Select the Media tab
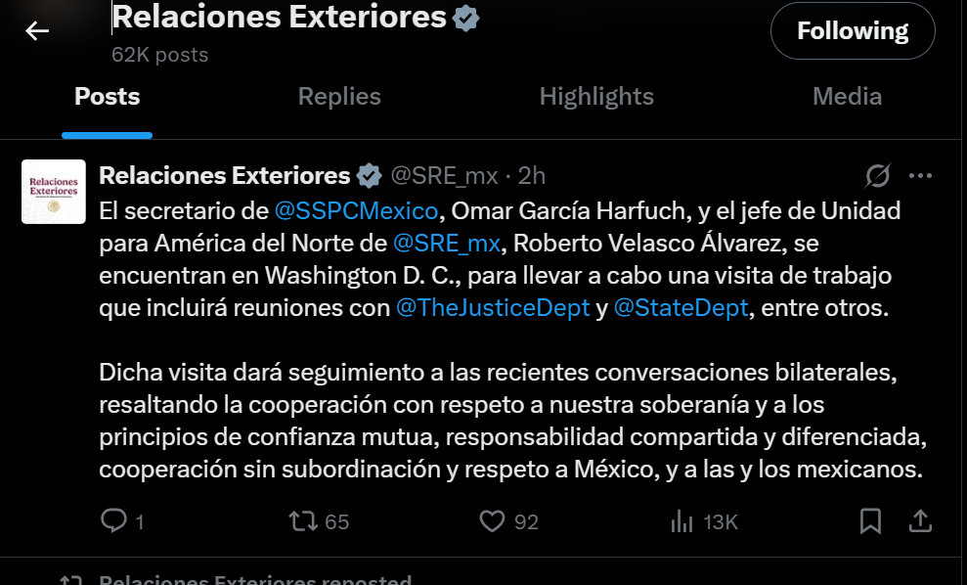 point(847,97)
